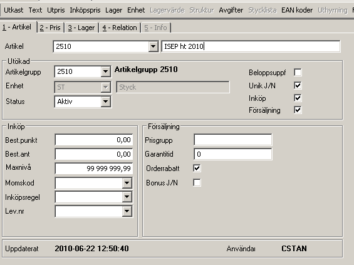The image size is (354, 265).
Task: Click into the Prisgrupp input field
Action: tap(233, 140)
